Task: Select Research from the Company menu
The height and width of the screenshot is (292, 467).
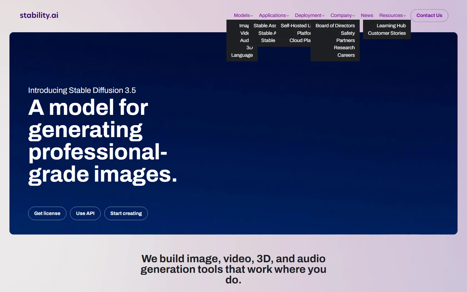Action: coord(344,48)
